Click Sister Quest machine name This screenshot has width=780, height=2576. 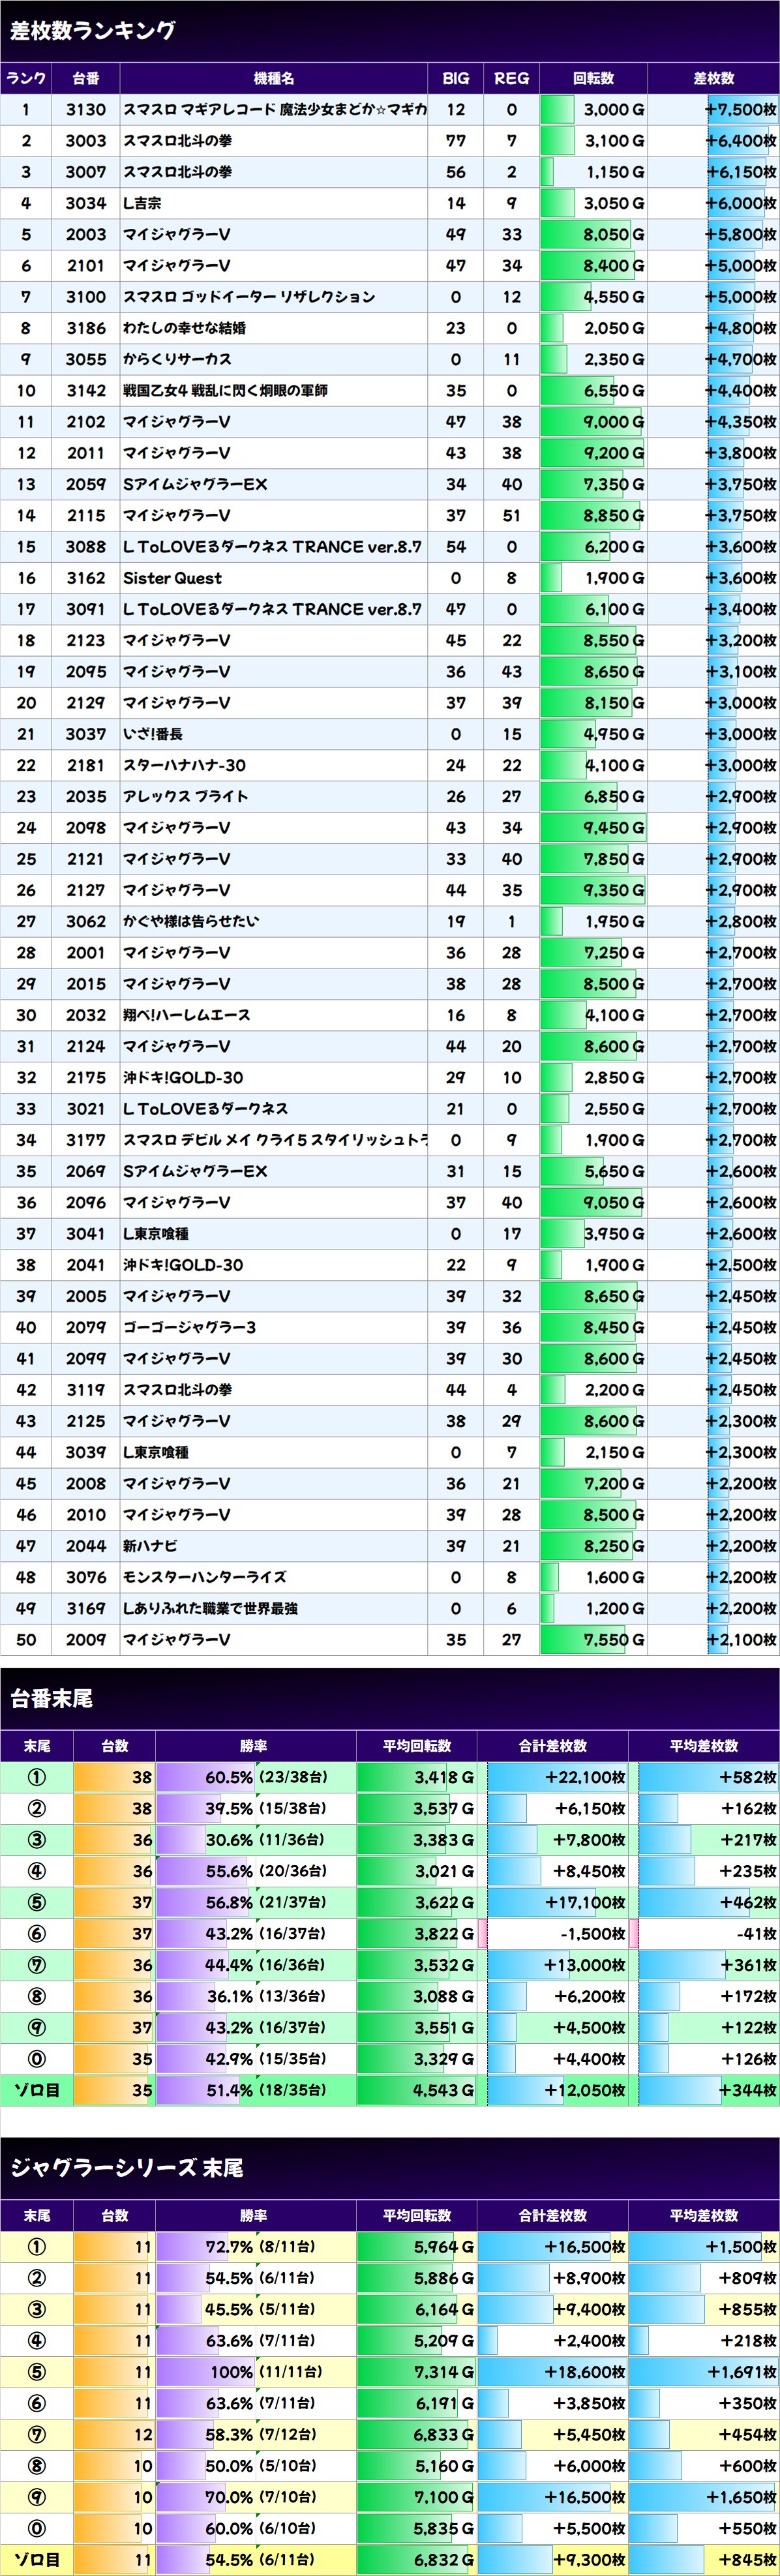pos(172,578)
